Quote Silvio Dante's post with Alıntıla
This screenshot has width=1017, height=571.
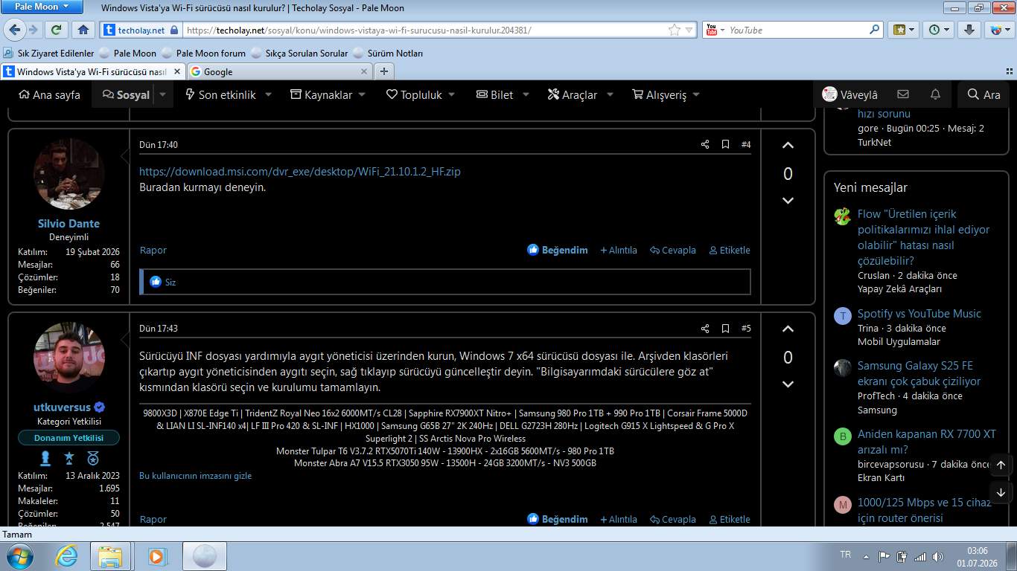click(619, 250)
